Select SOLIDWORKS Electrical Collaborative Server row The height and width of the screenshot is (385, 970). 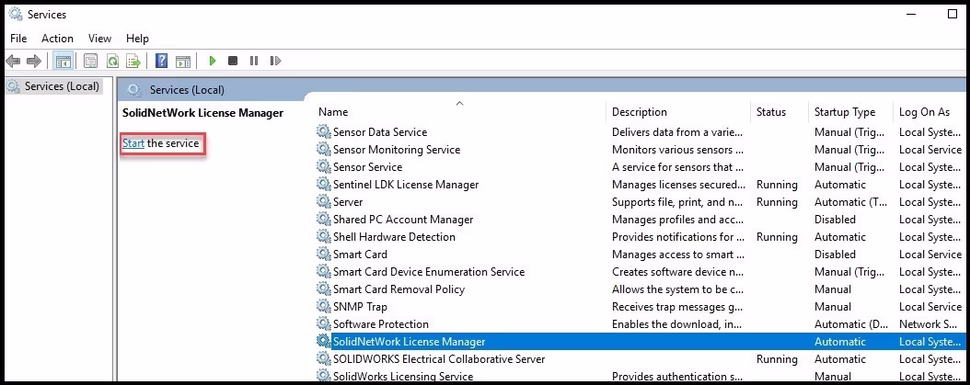pyautogui.click(x=640, y=359)
